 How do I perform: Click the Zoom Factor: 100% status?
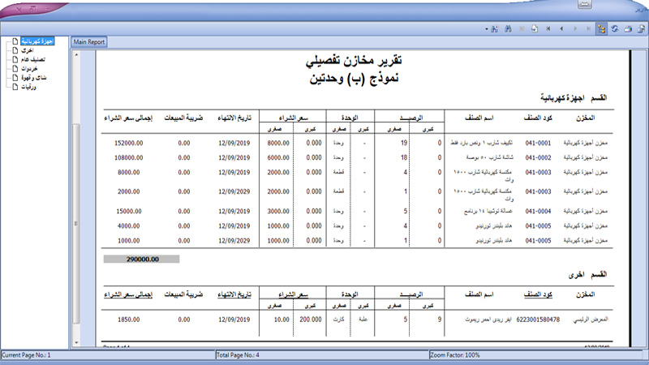tap(455, 355)
